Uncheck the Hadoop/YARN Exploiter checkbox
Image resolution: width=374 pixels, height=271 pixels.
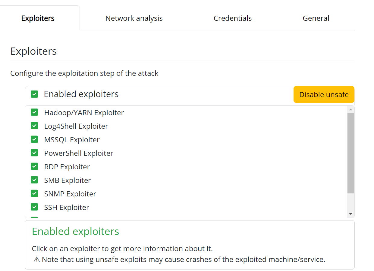coord(34,112)
